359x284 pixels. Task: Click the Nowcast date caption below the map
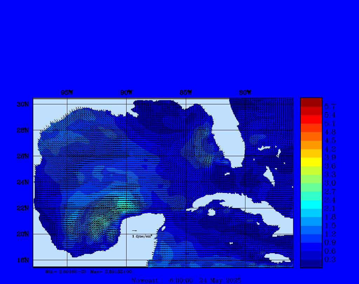tap(186, 280)
